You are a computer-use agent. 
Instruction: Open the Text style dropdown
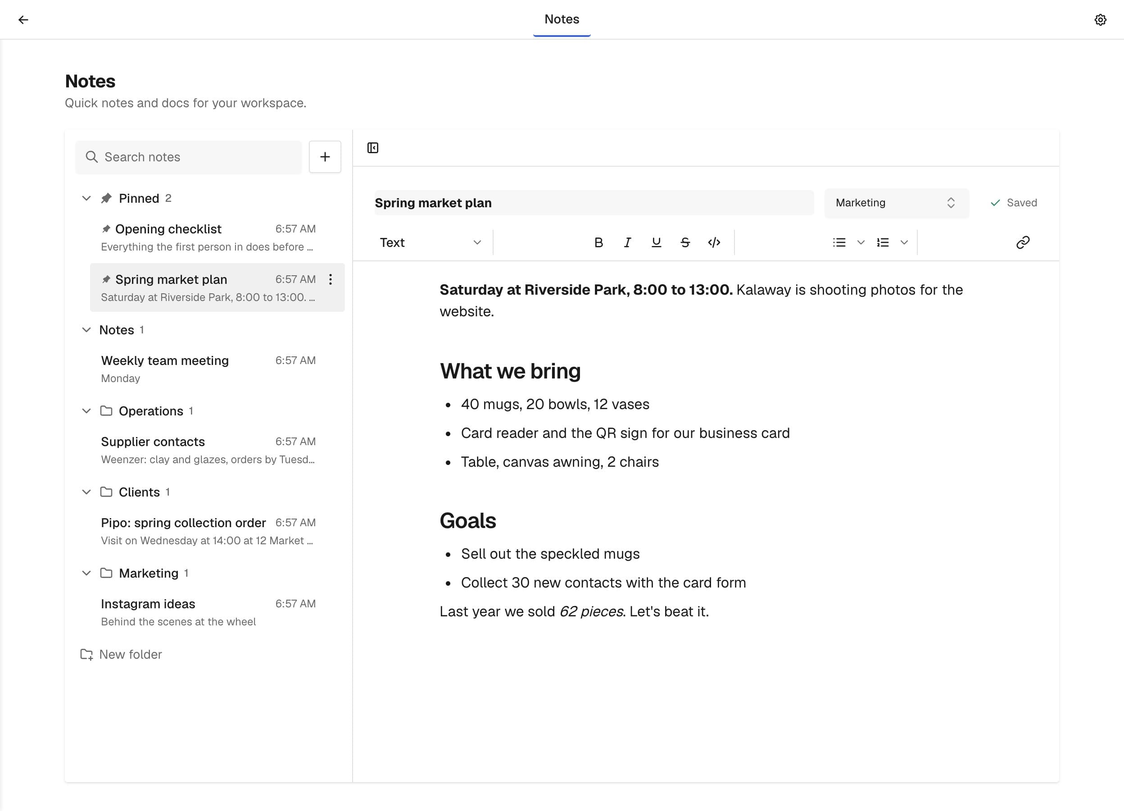(x=430, y=242)
